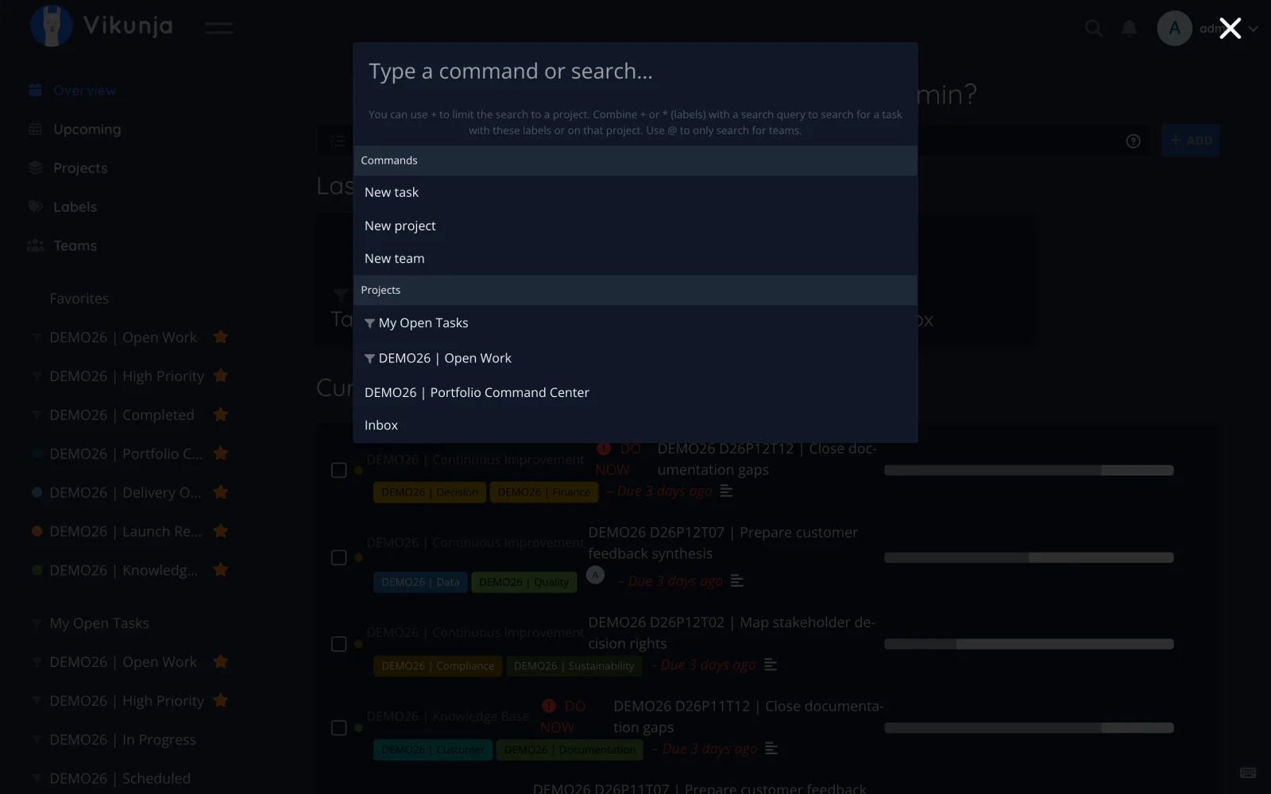1271x794 pixels.
Task: Open DEMO26 | In Progress filter
Action: (x=122, y=739)
